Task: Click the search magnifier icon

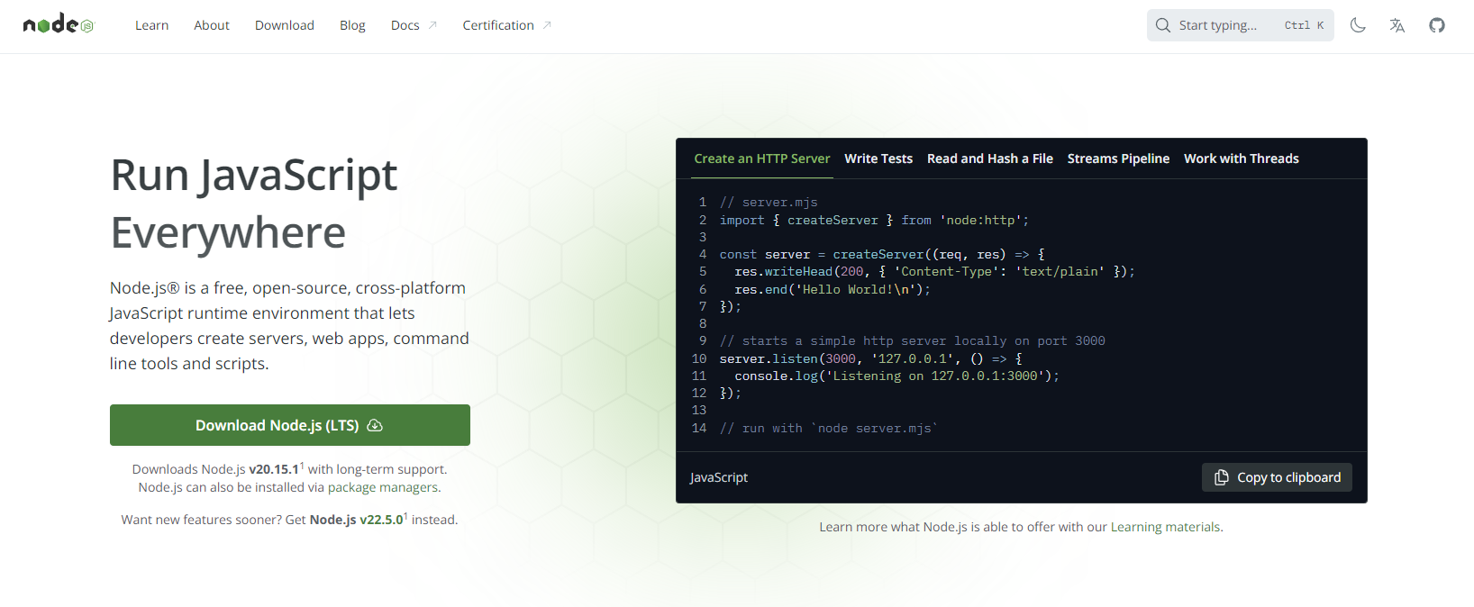Action: pyautogui.click(x=1163, y=25)
